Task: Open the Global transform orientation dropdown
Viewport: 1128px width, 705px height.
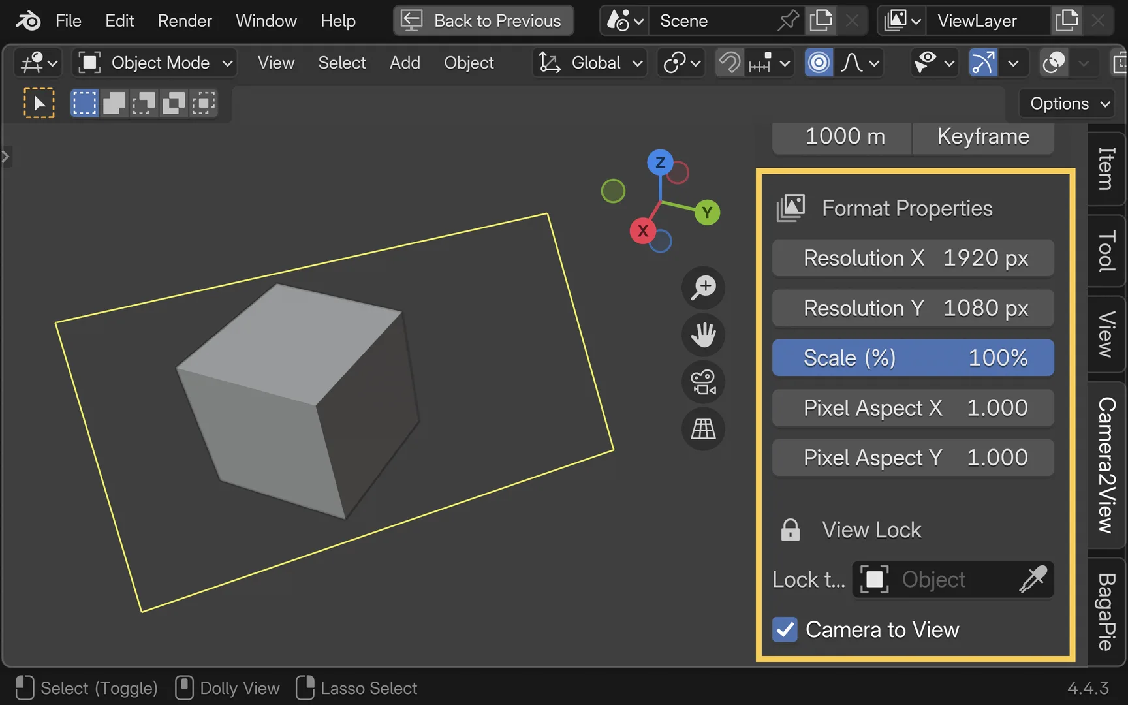Action: pyautogui.click(x=590, y=63)
